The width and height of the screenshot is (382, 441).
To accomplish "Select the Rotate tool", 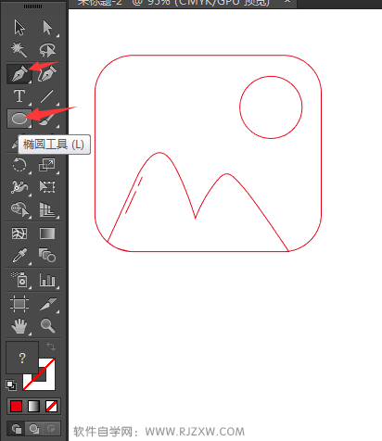I will pyautogui.click(x=19, y=165).
